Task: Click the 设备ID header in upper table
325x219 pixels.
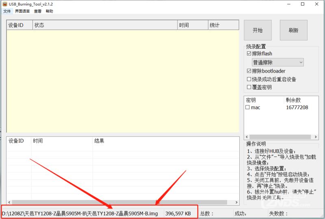Action: tap(19, 25)
